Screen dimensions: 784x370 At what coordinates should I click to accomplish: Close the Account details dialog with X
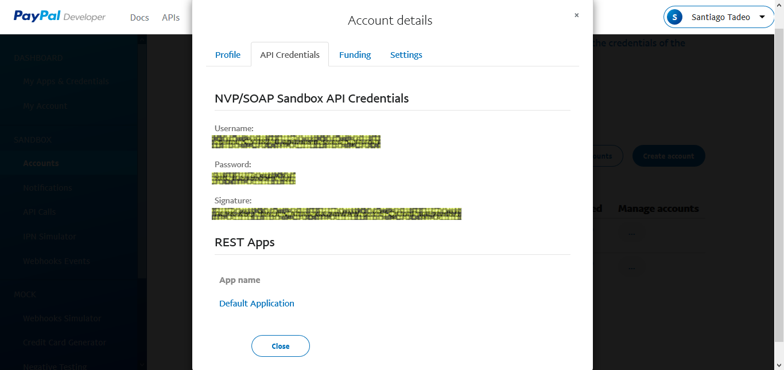576,15
